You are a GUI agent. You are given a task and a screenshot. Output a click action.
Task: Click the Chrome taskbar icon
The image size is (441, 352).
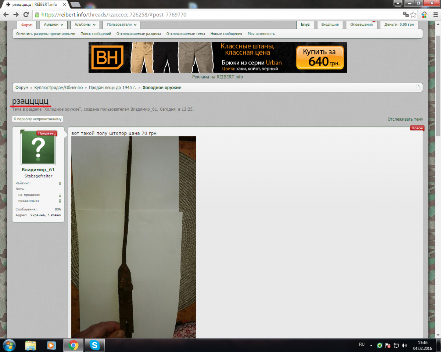(73, 345)
